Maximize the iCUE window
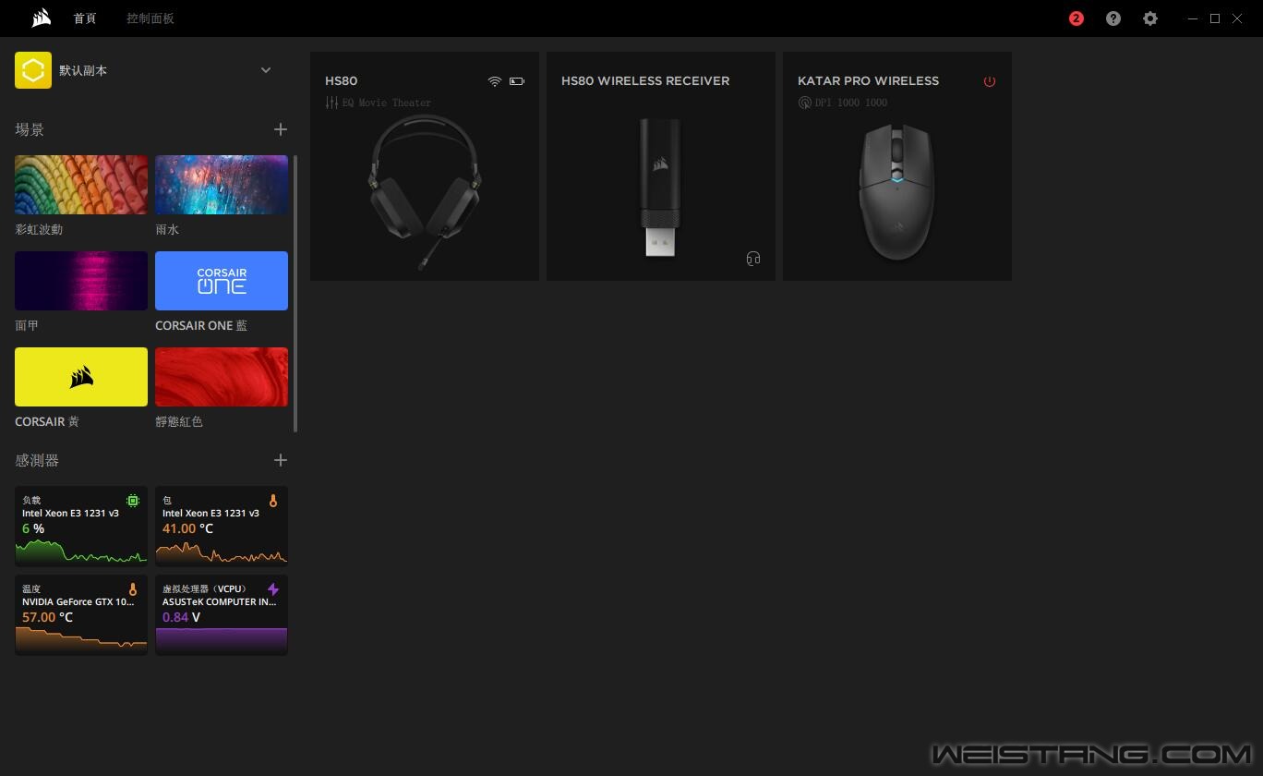The image size is (1263, 776). pyautogui.click(x=1215, y=18)
